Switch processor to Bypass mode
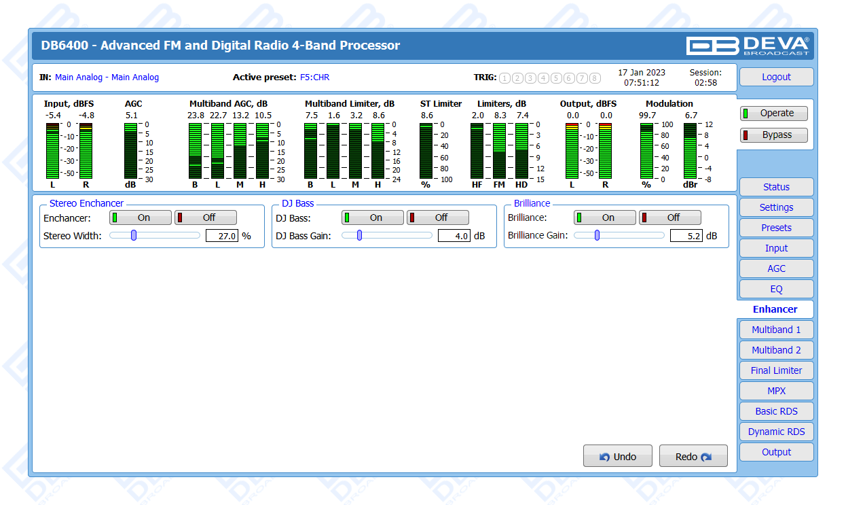Screen dimensions: 846x505 coord(774,135)
